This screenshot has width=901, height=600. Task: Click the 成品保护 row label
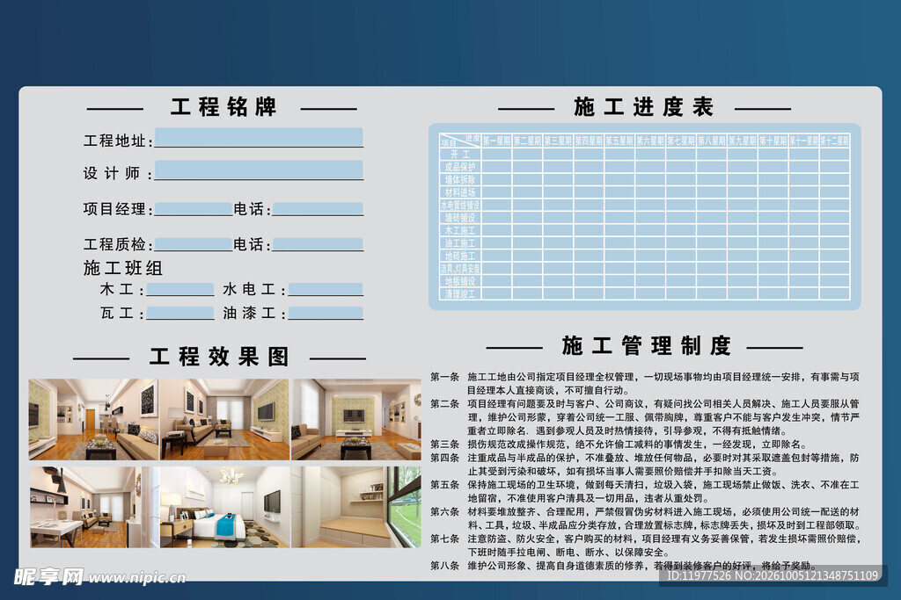tap(460, 167)
